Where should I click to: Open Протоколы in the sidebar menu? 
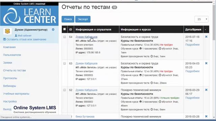tap(10, 78)
